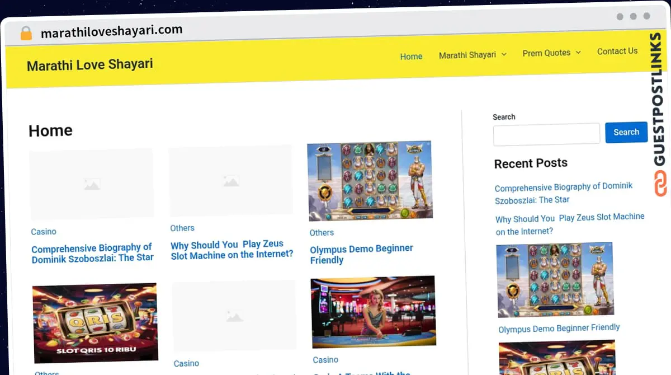Open the Olympus thumbnail in Recent Posts sidebar
Viewport: 671px width, 375px height.
[555, 279]
